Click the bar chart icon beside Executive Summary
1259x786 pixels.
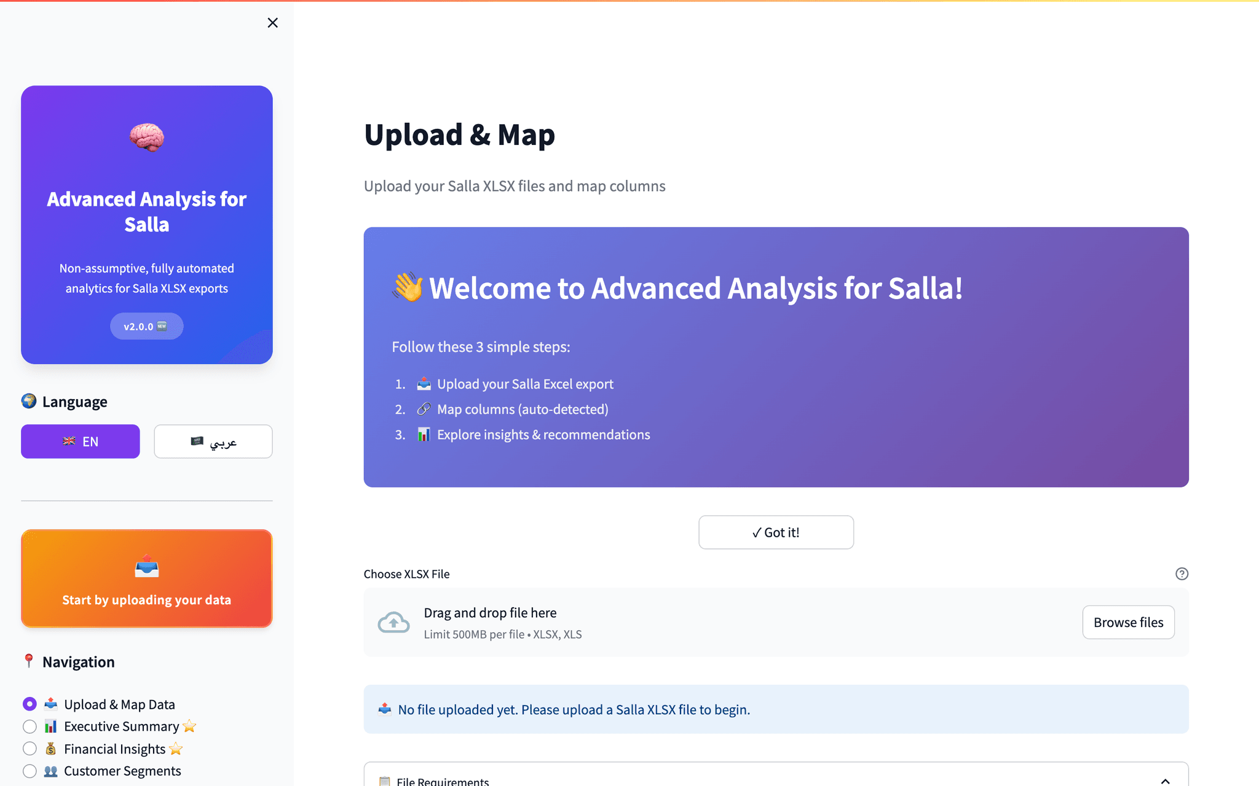click(51, 726)
